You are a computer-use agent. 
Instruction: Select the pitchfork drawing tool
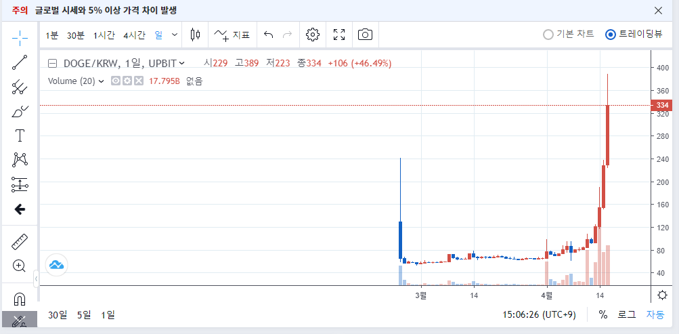click(x=20, y=87)
